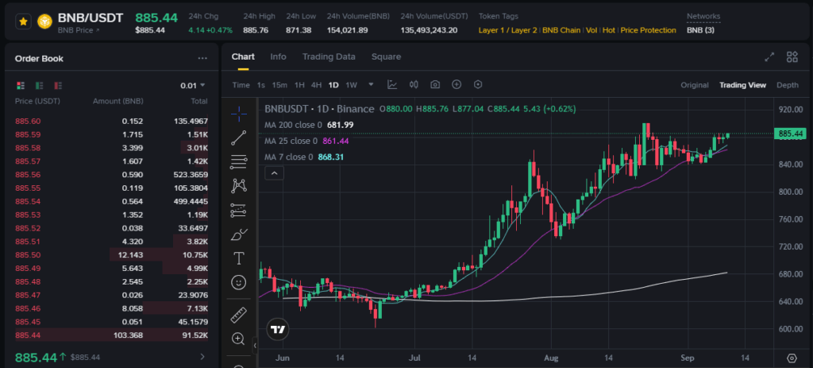The width and height of the screenshot is (813, 368).
Task: Expand the last price arrow in order book
Action: pyautogui.click(x=202, y=357)
